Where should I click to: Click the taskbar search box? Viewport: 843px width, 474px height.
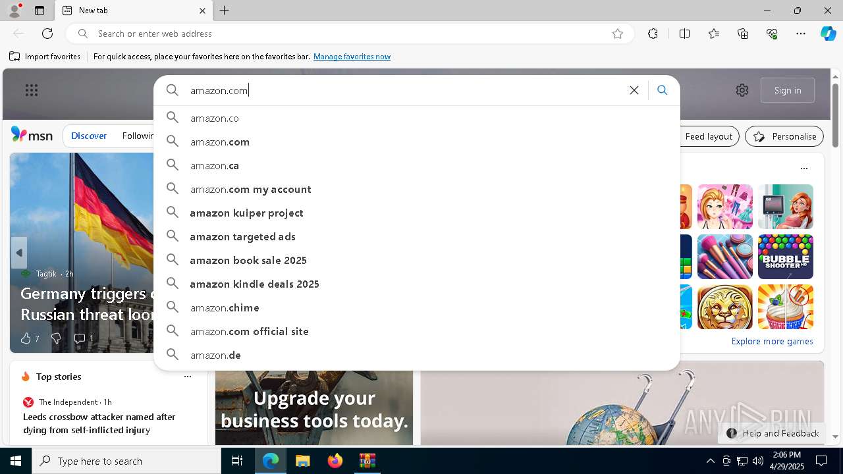click(x=126, y=461)
